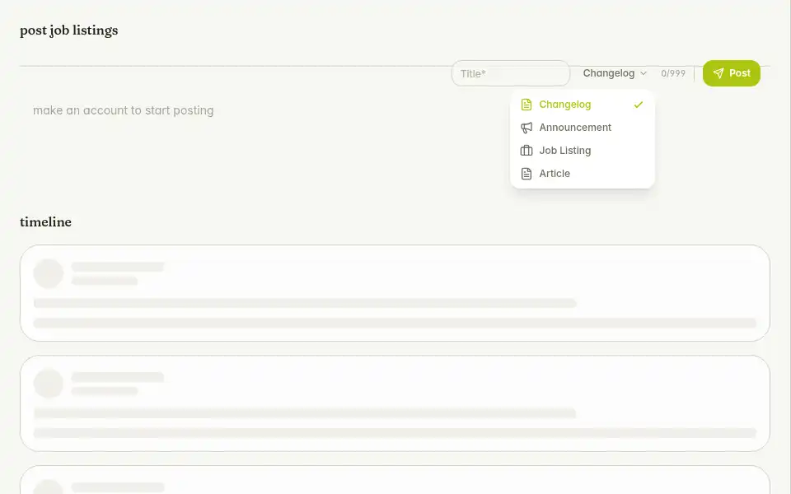
Task: Focus the Title* input field
Action: 511,73
